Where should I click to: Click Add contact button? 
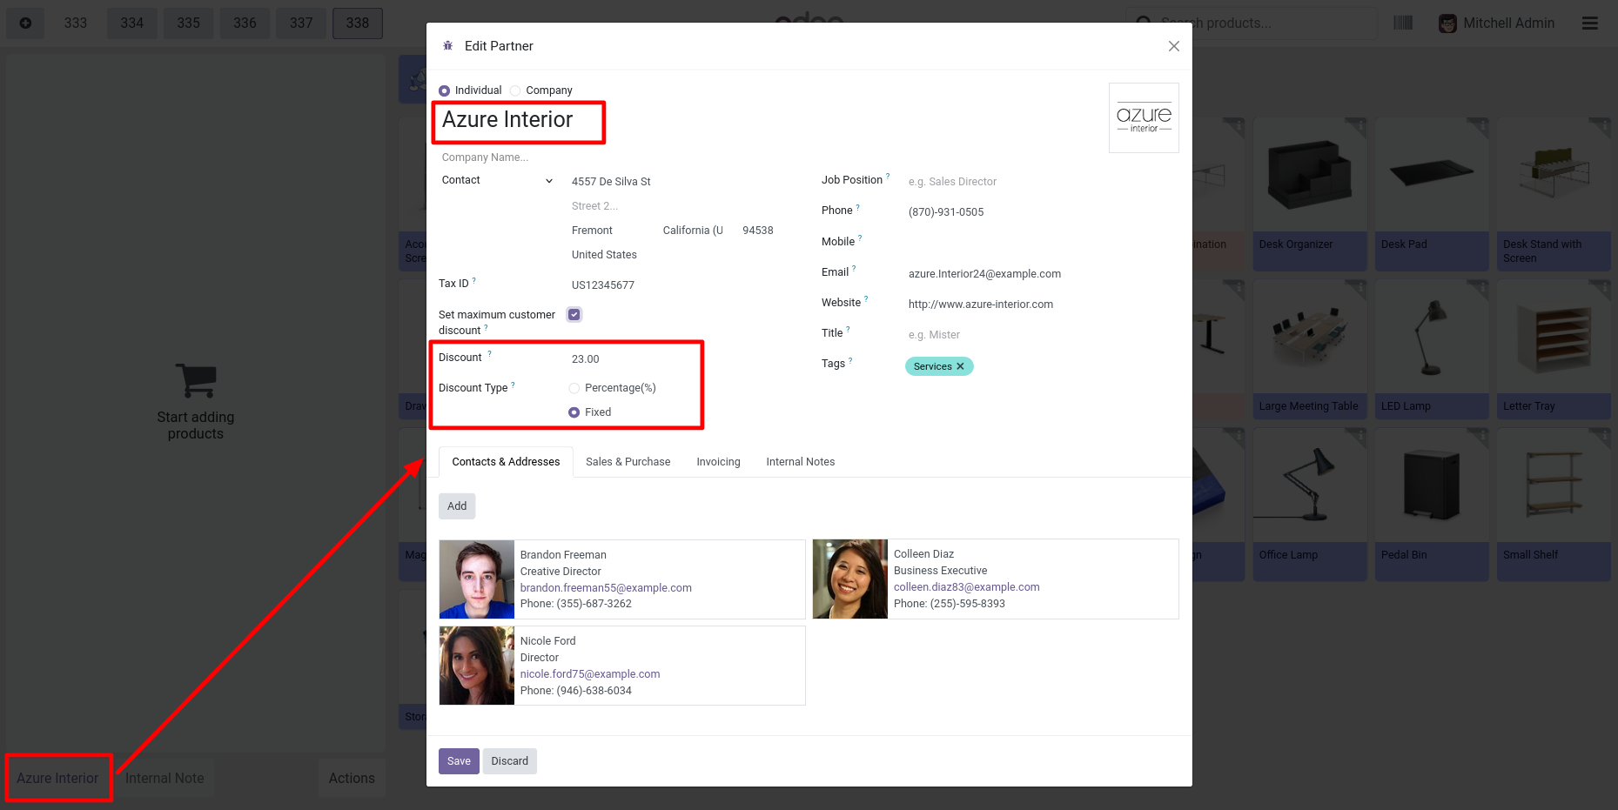[x=457, y=506]
